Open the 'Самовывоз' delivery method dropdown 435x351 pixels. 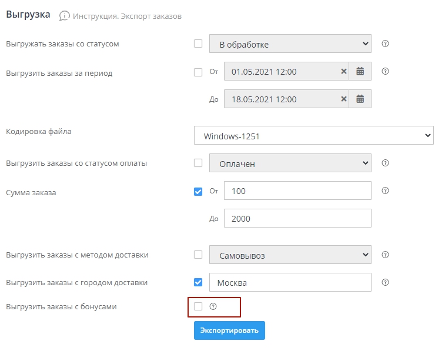pyautogui.click(x=290, y=255)
